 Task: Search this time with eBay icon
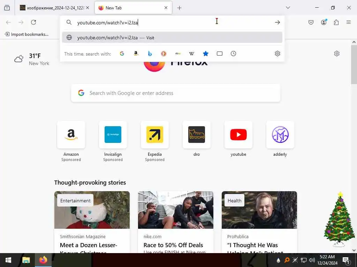pyautogui.click(x=178, y=54)
